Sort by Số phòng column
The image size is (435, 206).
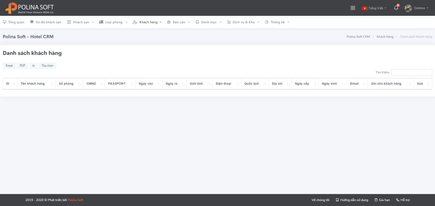[70, 84]
